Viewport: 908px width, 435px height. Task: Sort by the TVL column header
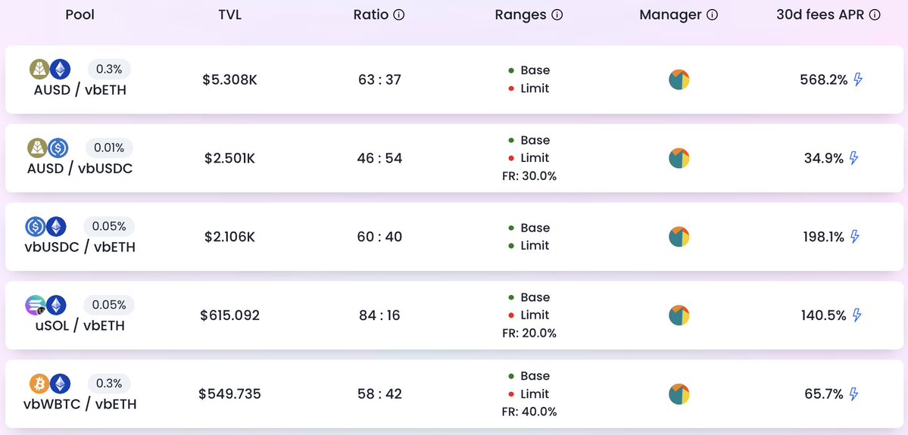[x=229, y=15]
